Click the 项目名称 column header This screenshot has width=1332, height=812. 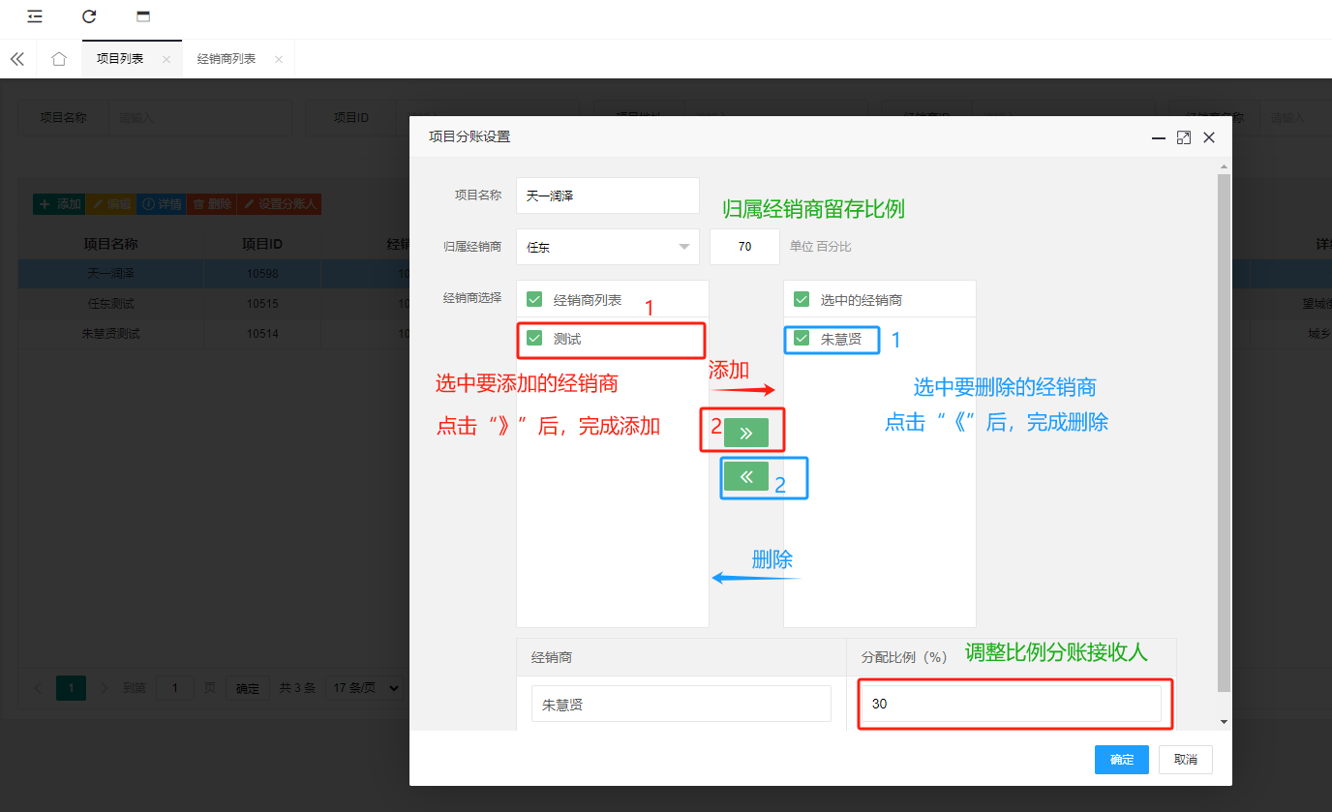coord(110,244)
